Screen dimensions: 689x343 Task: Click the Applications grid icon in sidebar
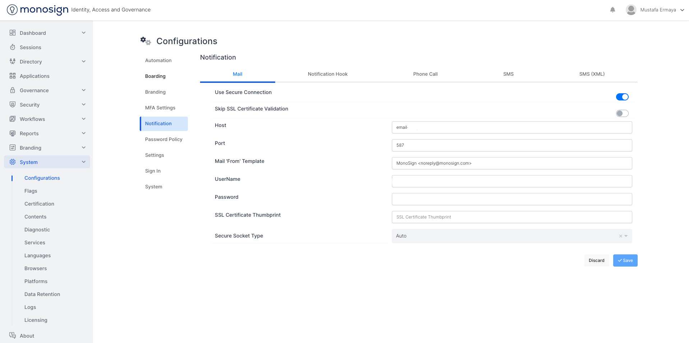click(x=13, y=76)
